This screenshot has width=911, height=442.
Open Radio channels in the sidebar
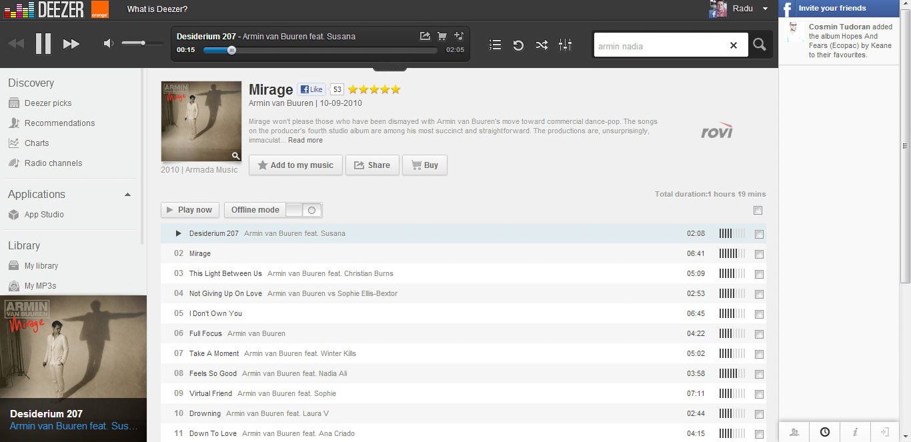click(x=53, y=163)
